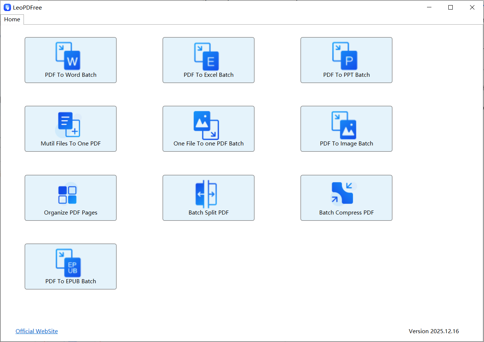484x342 pixels.
Task: Select the PDF To Image Batch tool
Action: [346, 129]
